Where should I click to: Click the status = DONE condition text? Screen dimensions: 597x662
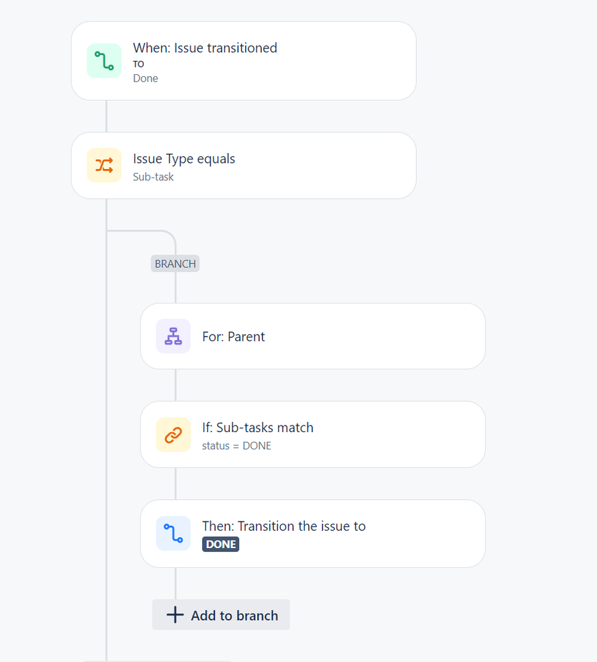click(x=237, y=446)
